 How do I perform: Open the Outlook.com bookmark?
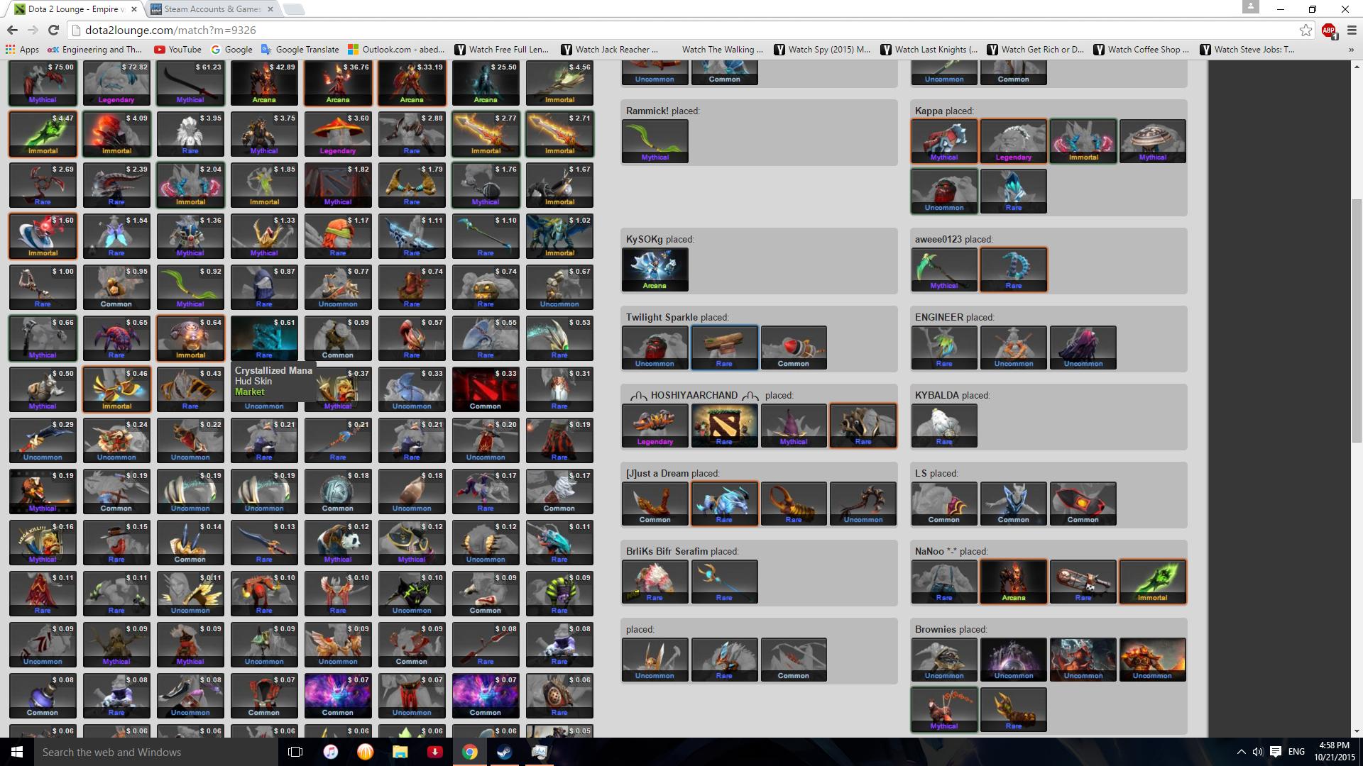click(396, 49)
